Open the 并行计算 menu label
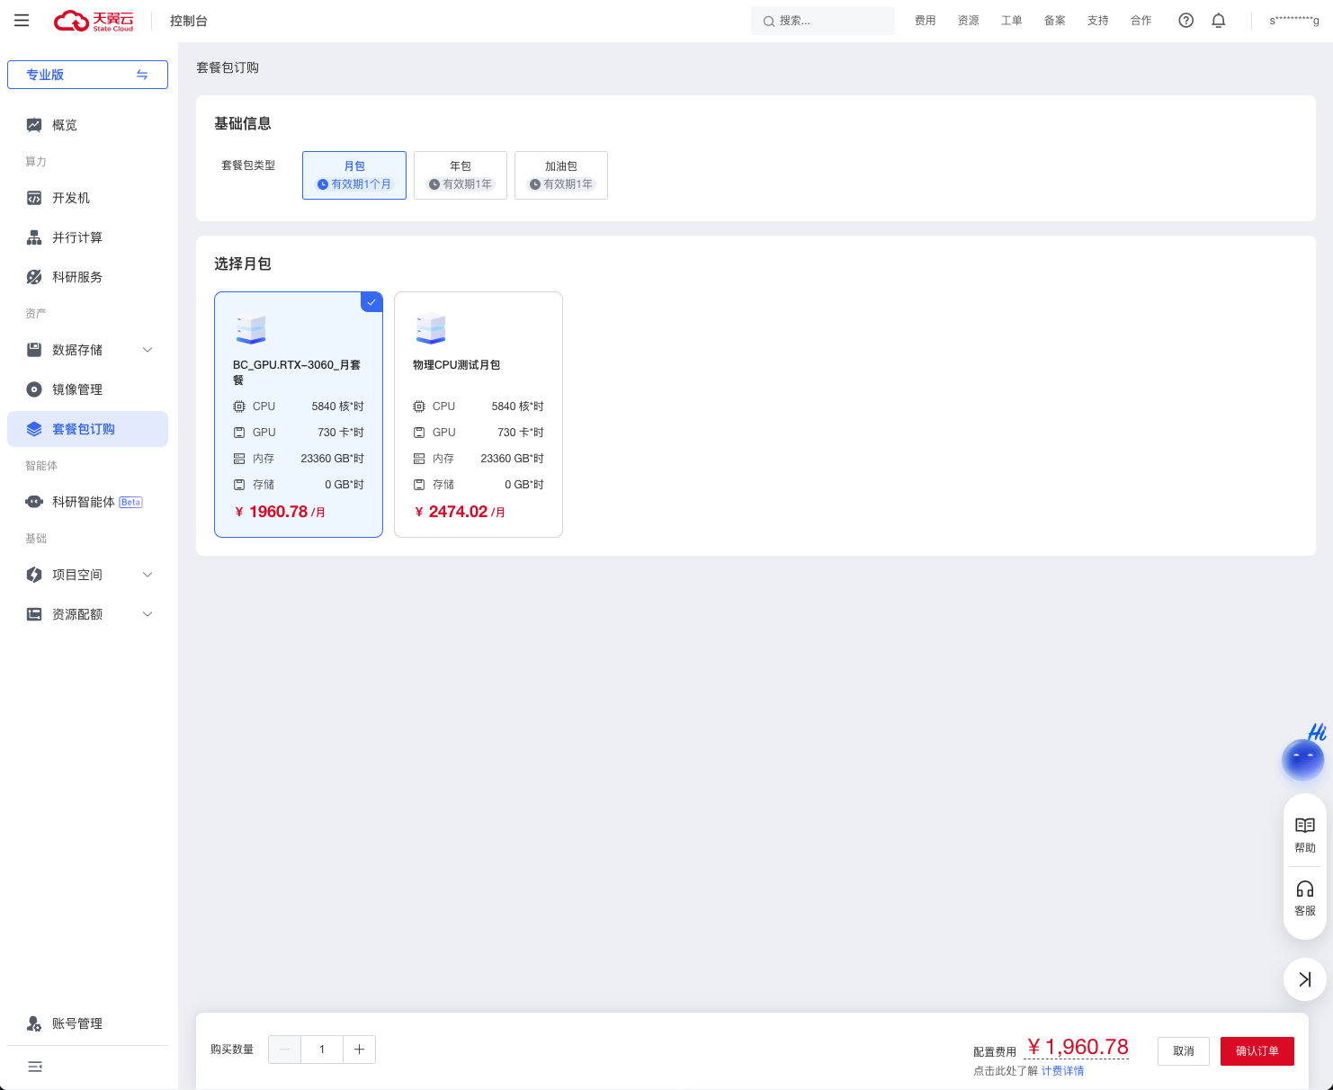1333x1090 pixels. click(x=77, y=237)
